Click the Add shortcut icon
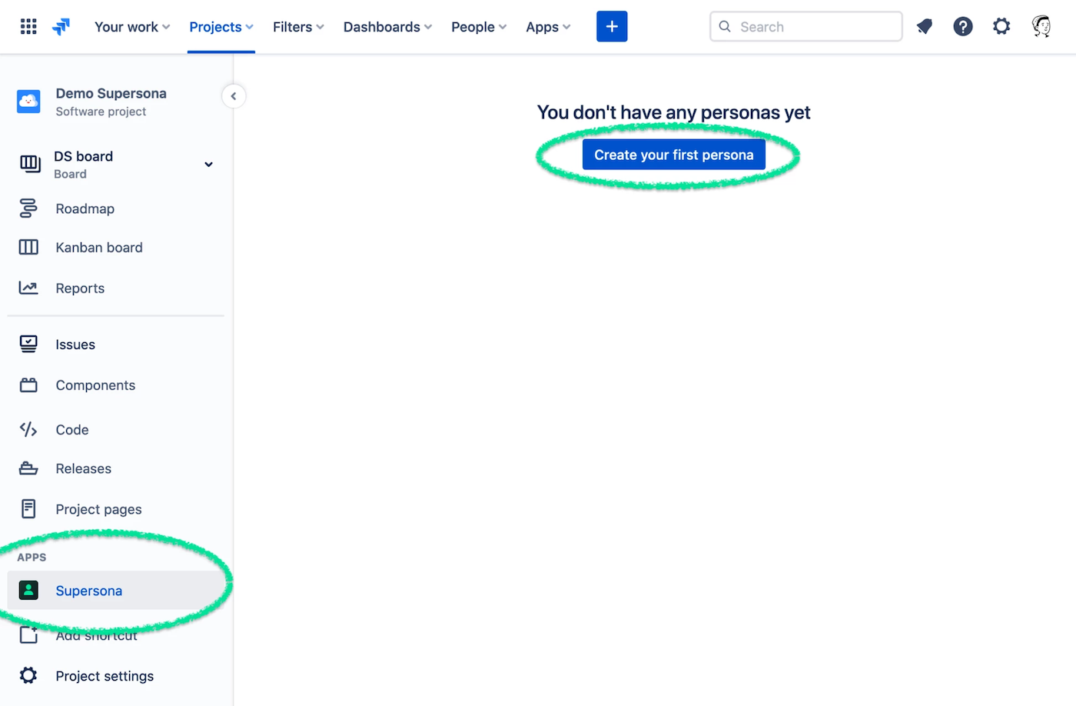The height and width of the screenshot is (706, 1076). 28,635
